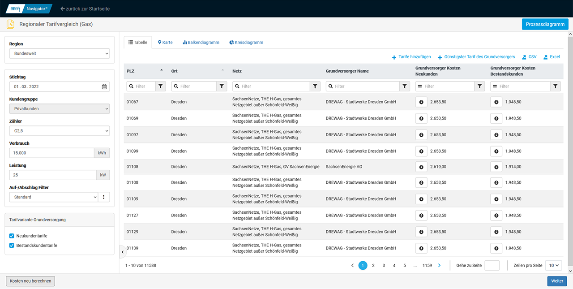Click the Netz column filter funnel icon
Screen dimensions: 573x289
(x=315, y=86)
